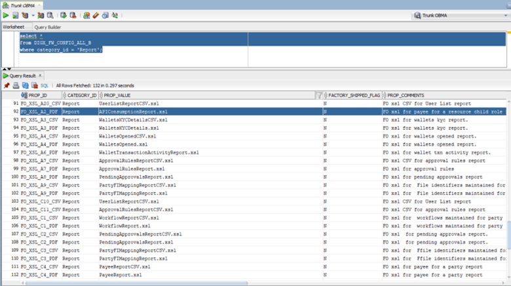Screen dimensions: 511x286
Task: Sort by the PROP_VALUE column header
Action: 117,95
